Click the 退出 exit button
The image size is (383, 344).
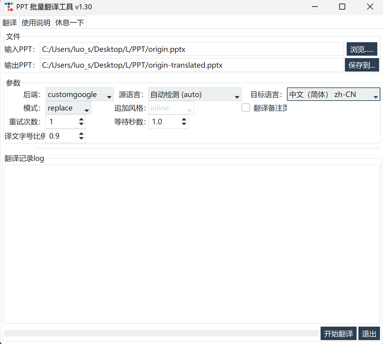(x=369, y=334)
